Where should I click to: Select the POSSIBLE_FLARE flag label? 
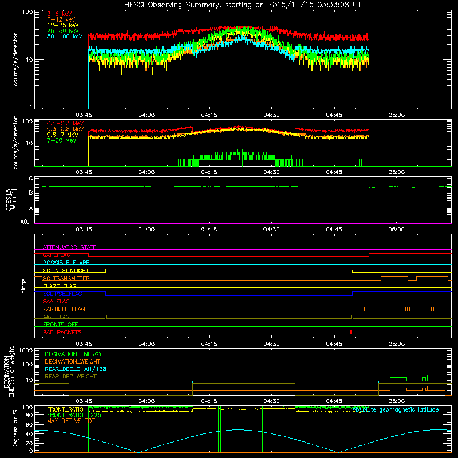pos(66,263)
